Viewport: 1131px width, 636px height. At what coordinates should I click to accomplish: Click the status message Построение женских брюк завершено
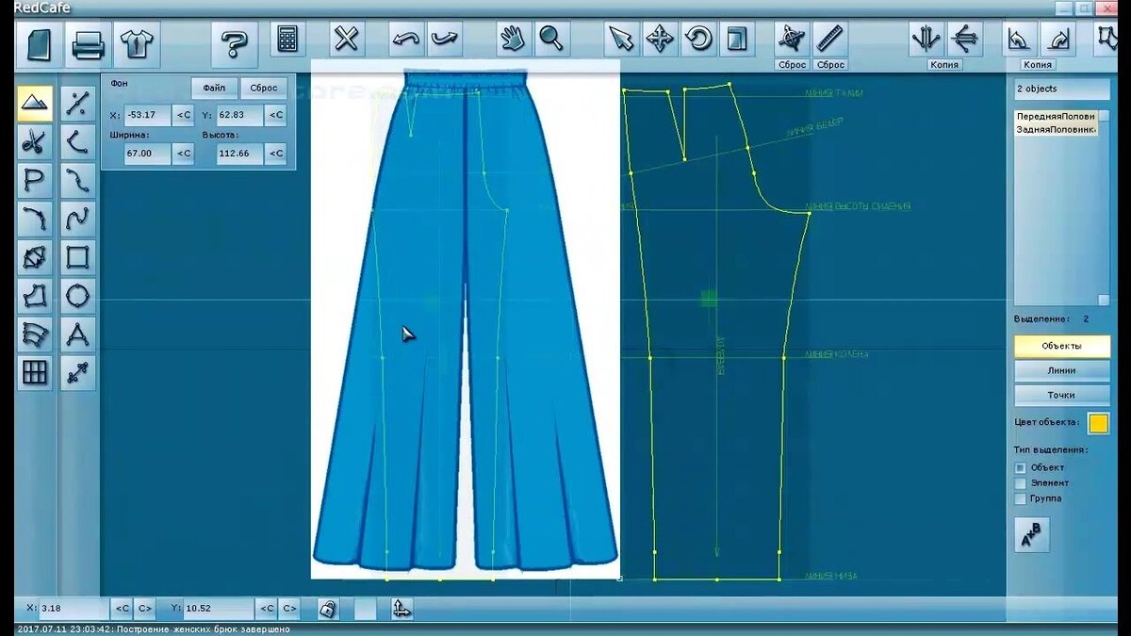(205, 628)
